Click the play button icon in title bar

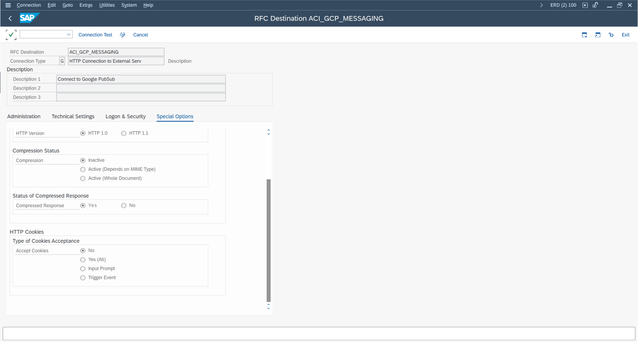pos(585,5)
